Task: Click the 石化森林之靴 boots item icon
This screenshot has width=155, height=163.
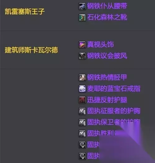Action: [x=82, y=18]
